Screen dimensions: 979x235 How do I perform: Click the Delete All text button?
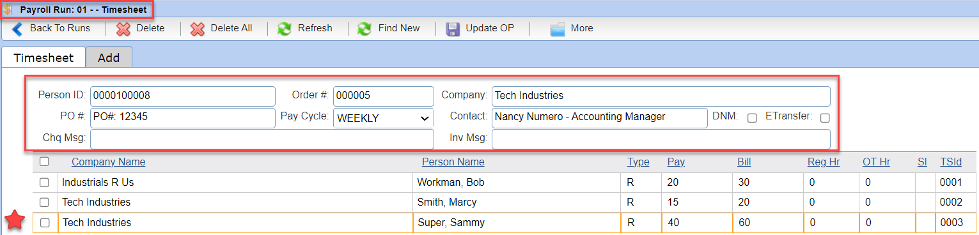pyautogui.click(x=231, y=28)
